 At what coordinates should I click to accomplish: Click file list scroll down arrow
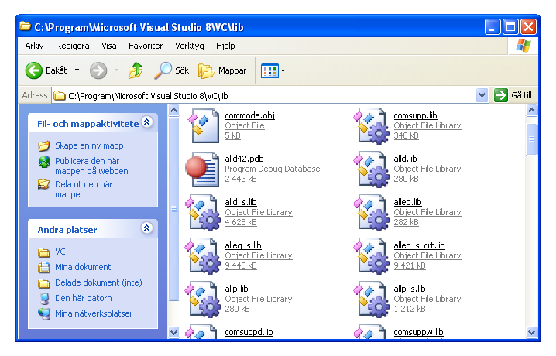(x=531, y=332)
